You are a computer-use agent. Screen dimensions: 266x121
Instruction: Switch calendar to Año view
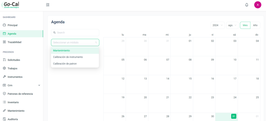click(x=255, y=25)
